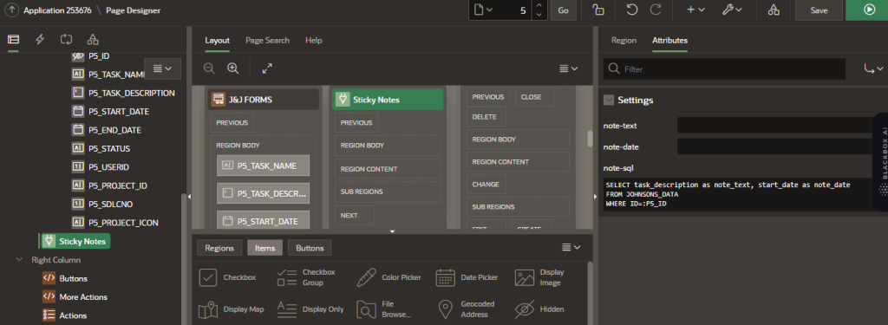Decrement the page number

539,15
